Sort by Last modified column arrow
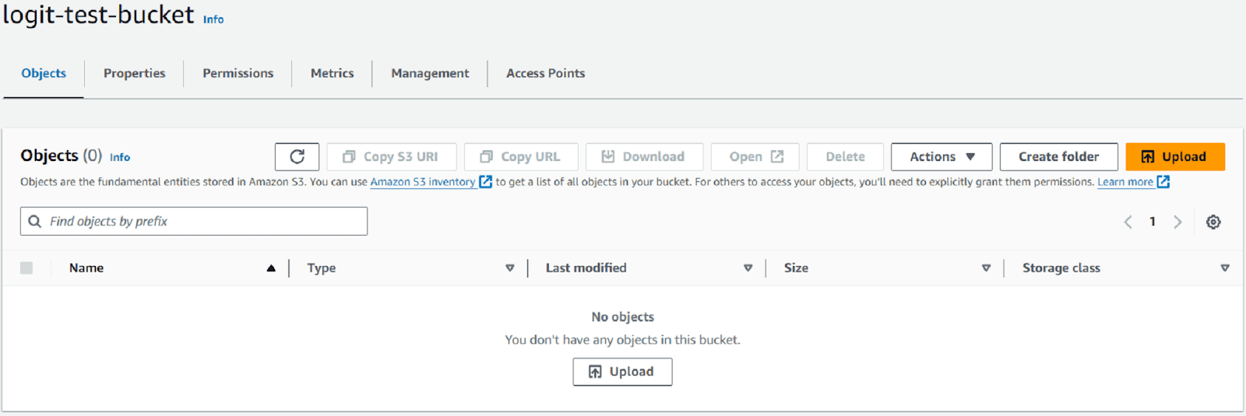The width and height of the screenshot is (1246, 416). [x=748, y=267]
